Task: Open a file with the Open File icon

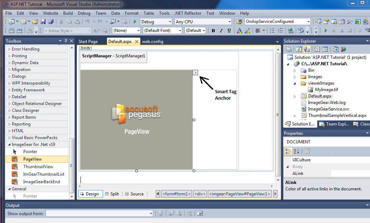Action: point(35,22)
